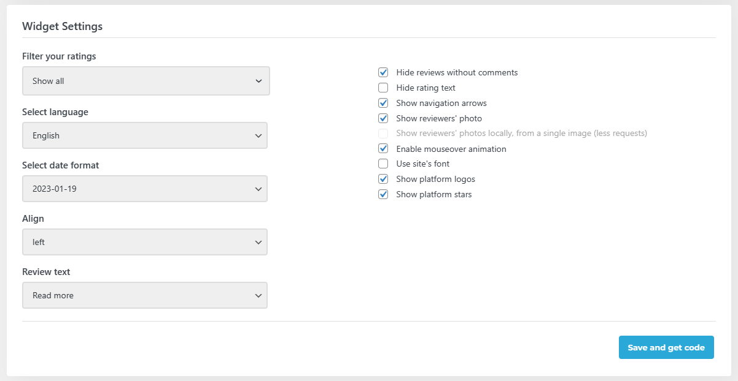Click the chevron on the Align selector
Image resolution: width=738 pixels, height=381 pixels.
pos(258,242)
